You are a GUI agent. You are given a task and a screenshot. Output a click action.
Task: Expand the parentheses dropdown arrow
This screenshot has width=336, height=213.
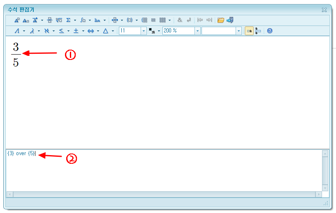coord(137,21)
